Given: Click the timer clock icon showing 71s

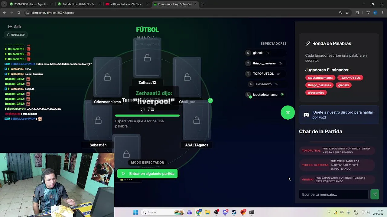Looking at the screenshot, I should coord(143,109).
